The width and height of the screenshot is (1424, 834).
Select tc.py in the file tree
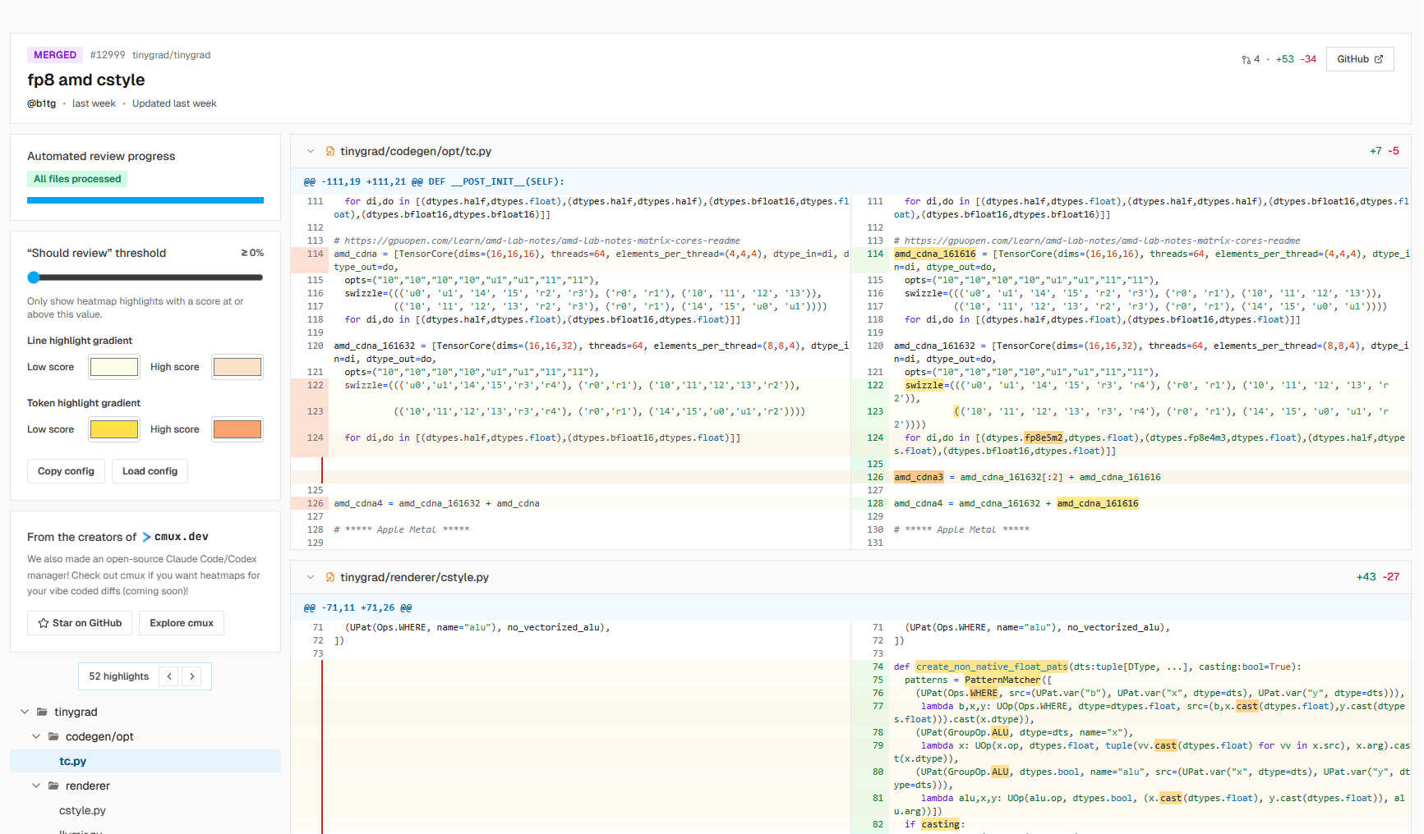click(72, 761)
